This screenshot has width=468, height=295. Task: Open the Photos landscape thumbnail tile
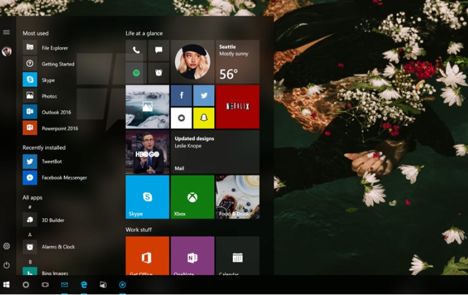(x=147, y=107)
